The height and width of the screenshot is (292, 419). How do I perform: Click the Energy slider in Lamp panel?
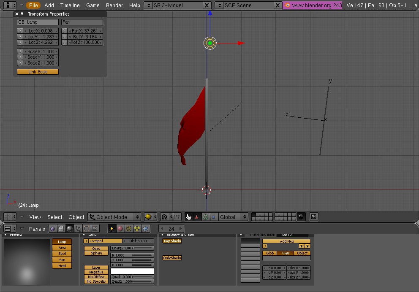tap(132, 248)
